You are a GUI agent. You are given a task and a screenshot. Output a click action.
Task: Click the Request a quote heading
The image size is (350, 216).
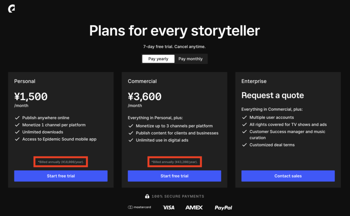click(x=272, y=95)
